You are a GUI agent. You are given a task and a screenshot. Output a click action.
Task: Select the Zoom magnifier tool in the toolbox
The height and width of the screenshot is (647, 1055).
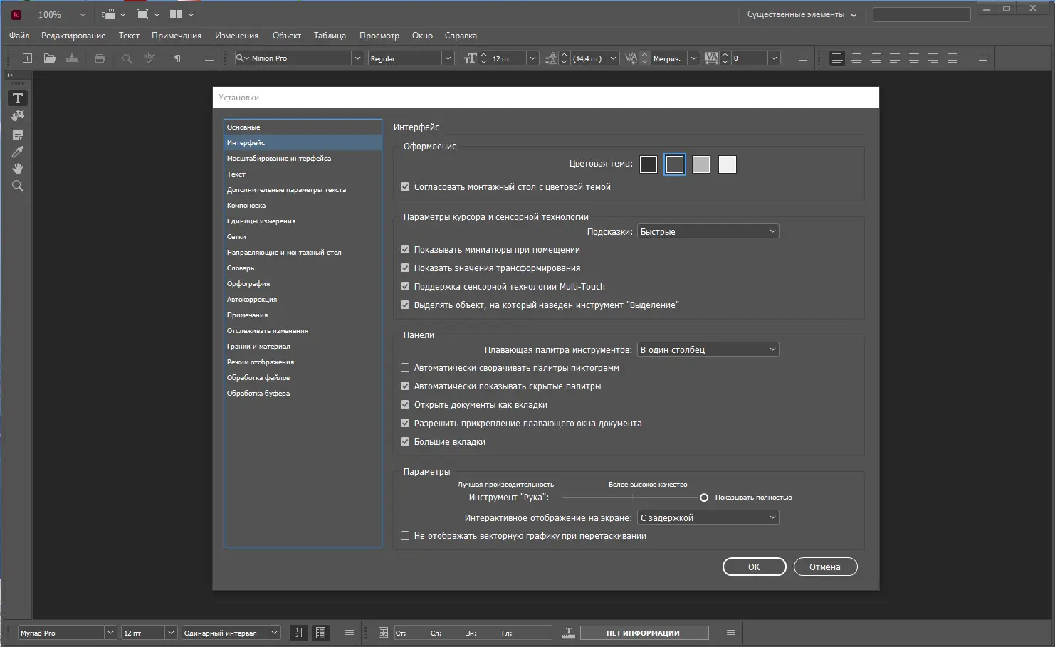tap(18, 186)
